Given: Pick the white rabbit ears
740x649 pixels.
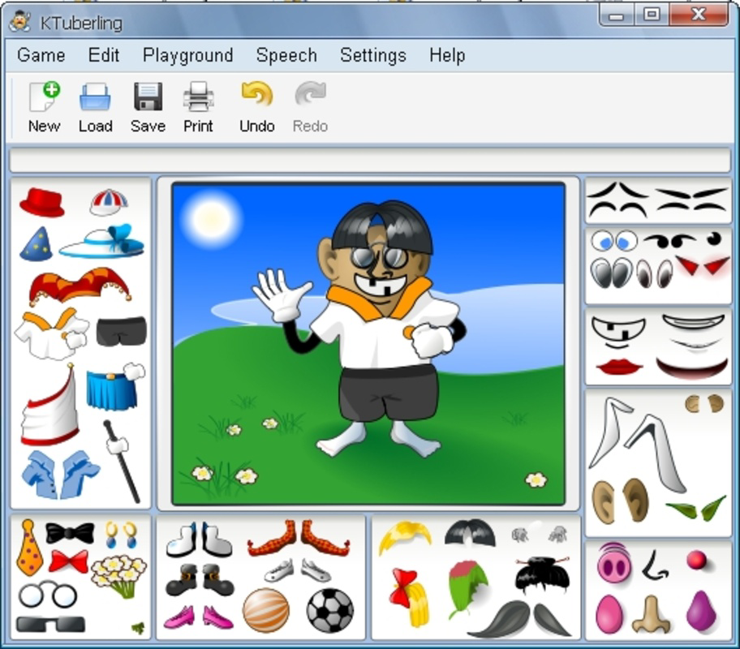Looking at the screenshot, I should (x=638, y=444).
